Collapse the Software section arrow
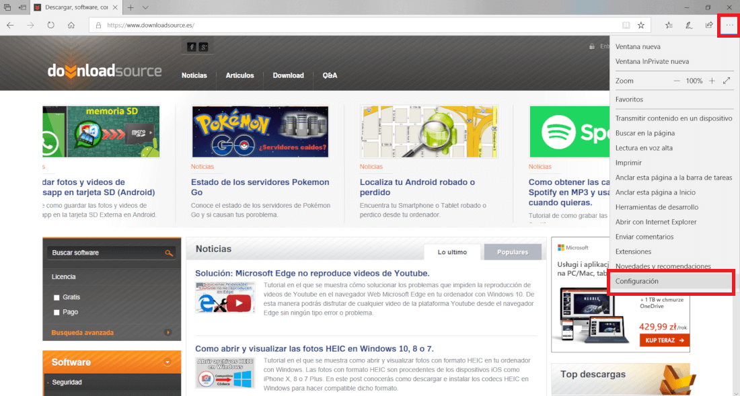The height and width of the screenshot is (396, 740). 168,362
